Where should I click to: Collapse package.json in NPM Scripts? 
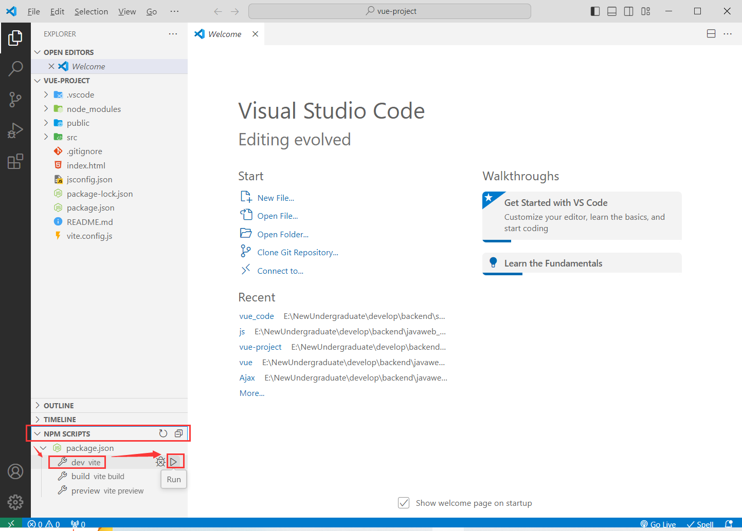tap(44, 448)
